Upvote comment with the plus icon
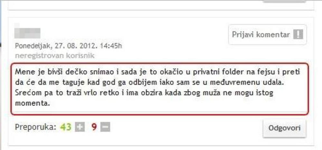 [80, 127]
